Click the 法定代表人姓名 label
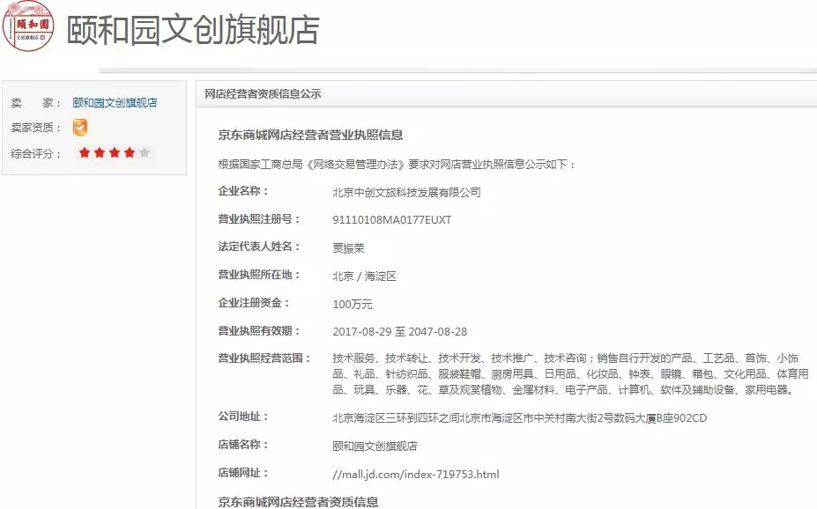This screenshot has height=509, width=817. pyautogui.click(x=259, y=247)
